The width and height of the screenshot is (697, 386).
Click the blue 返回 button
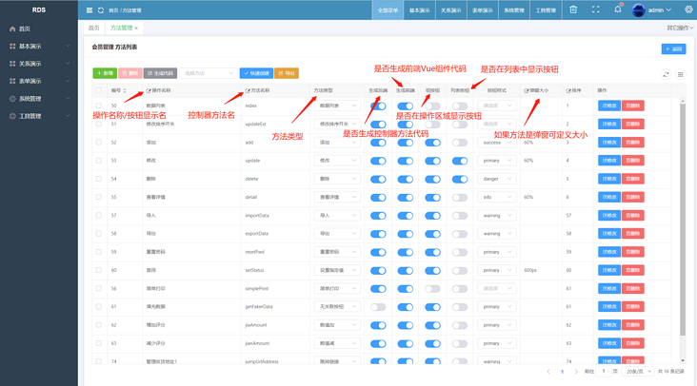tap(672, 48)
